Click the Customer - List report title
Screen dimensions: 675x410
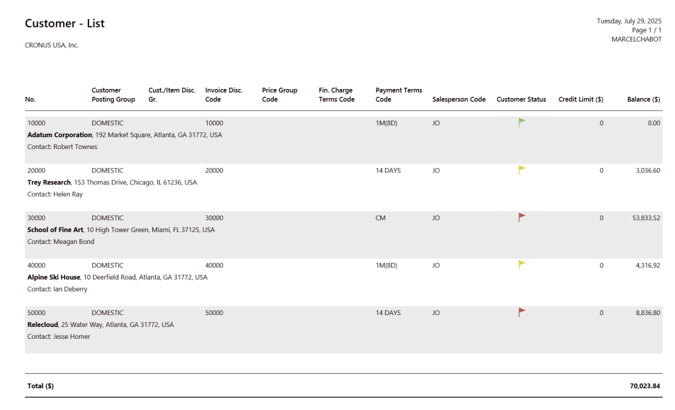pyautogui.click(x=65, y=24)
